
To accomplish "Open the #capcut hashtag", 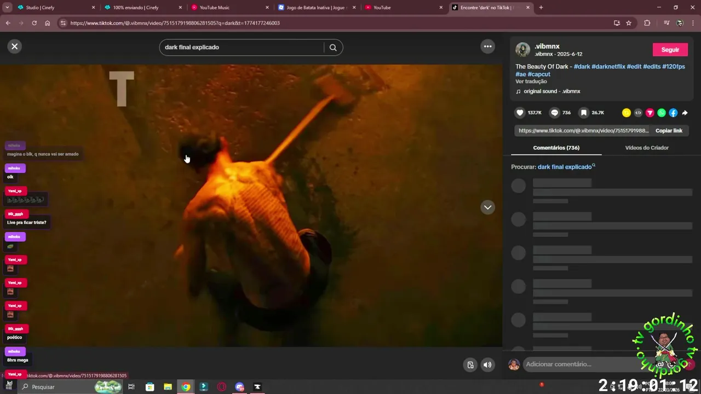I will (539, 74).
